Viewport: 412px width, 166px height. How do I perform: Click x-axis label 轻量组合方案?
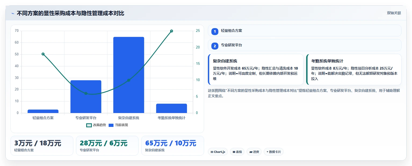43,118
